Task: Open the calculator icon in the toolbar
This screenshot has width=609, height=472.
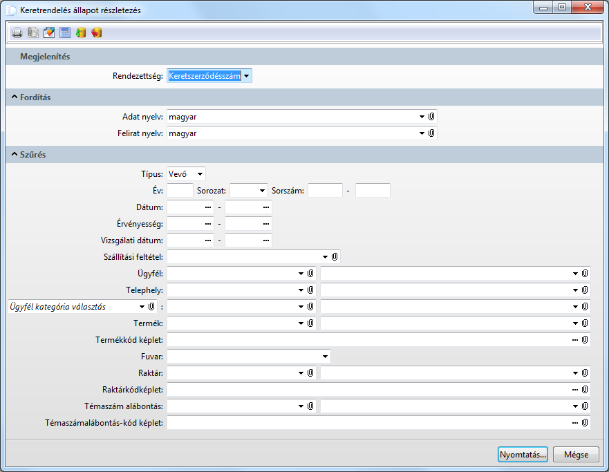Action: 65,32
